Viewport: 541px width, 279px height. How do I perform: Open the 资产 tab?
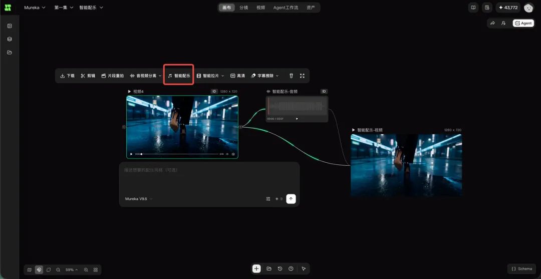point(311,8)
